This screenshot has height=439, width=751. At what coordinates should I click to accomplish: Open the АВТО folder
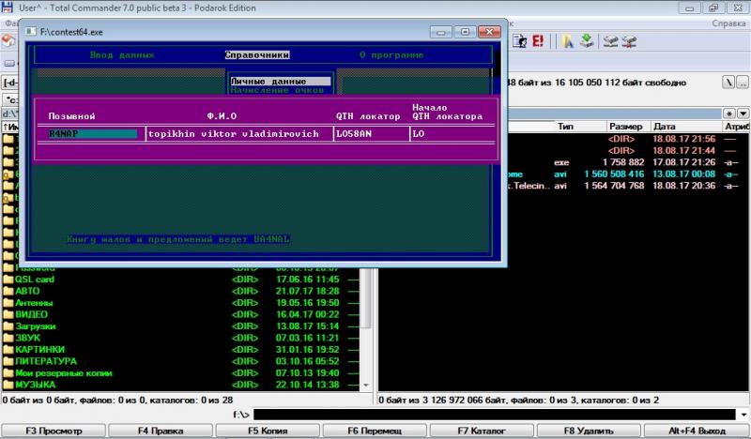click(28, 291)
